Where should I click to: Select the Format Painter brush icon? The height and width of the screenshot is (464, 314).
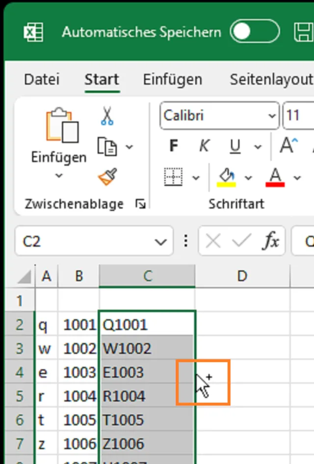(107, 177)
